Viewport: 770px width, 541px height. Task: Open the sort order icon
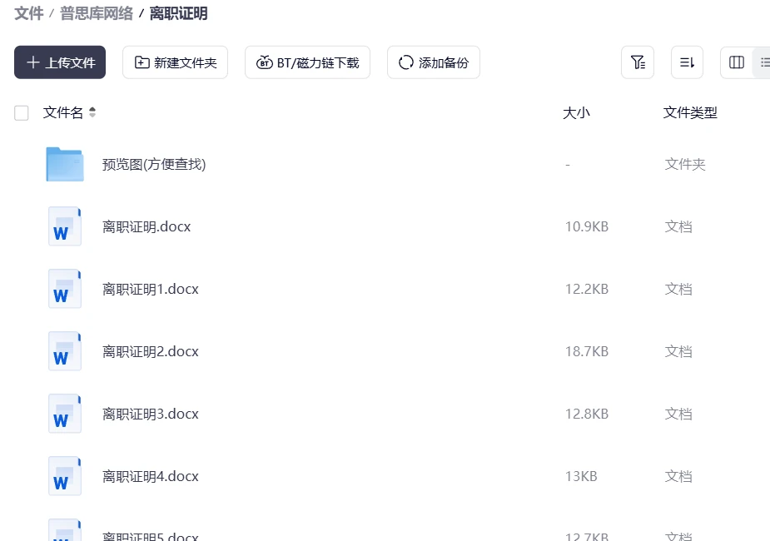pos(687,62)
